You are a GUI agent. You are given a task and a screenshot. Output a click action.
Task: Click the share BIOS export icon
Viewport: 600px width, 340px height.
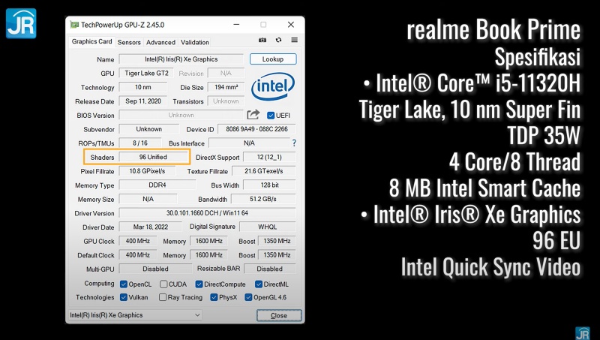[253, 115]
